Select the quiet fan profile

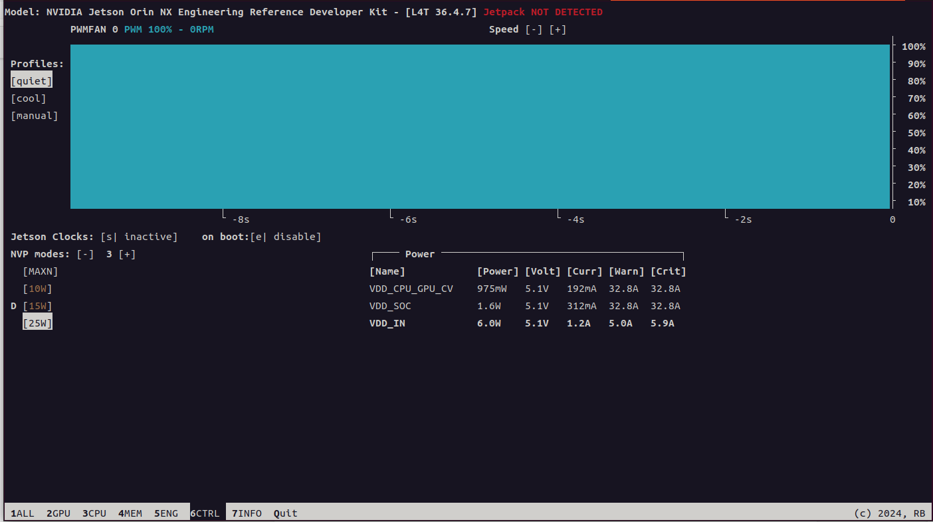point(31,81)
